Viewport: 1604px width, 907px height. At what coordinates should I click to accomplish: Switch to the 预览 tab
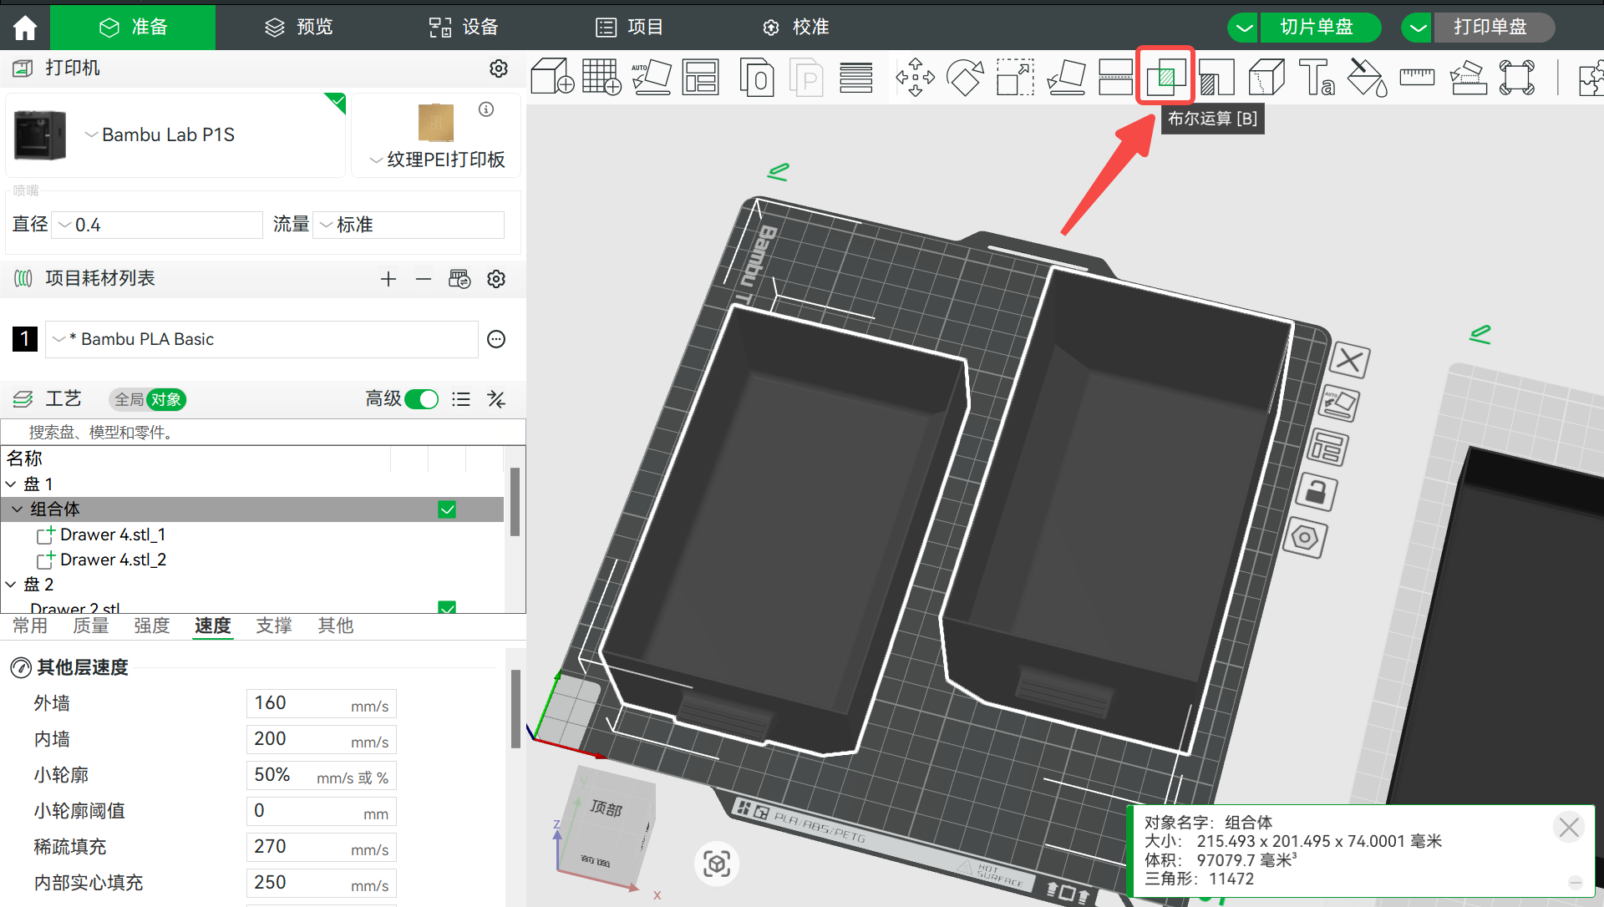[298, 28]
